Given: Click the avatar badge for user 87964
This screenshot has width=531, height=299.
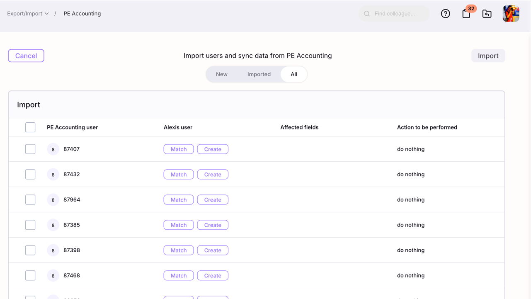Looking at the screenshot, I should click(53, 200).
